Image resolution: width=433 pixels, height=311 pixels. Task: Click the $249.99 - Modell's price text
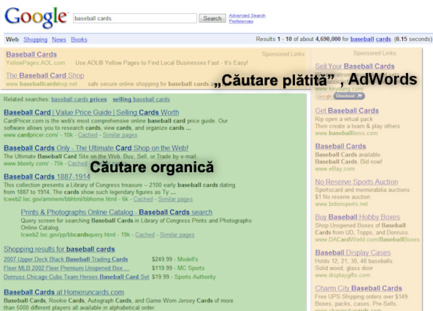tap(175, 259)
